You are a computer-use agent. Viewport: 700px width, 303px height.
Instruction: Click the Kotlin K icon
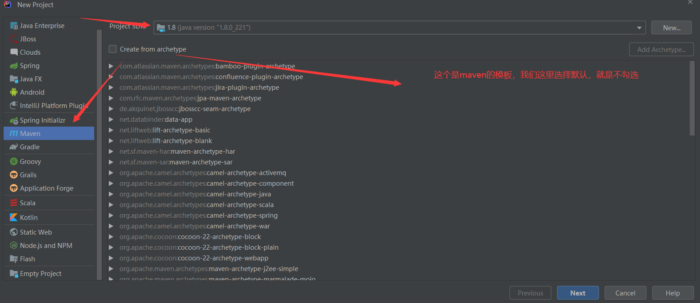tap(14, 218)
